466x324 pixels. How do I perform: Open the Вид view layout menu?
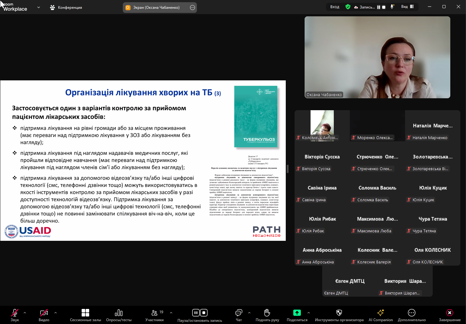[x=407, y=7]
